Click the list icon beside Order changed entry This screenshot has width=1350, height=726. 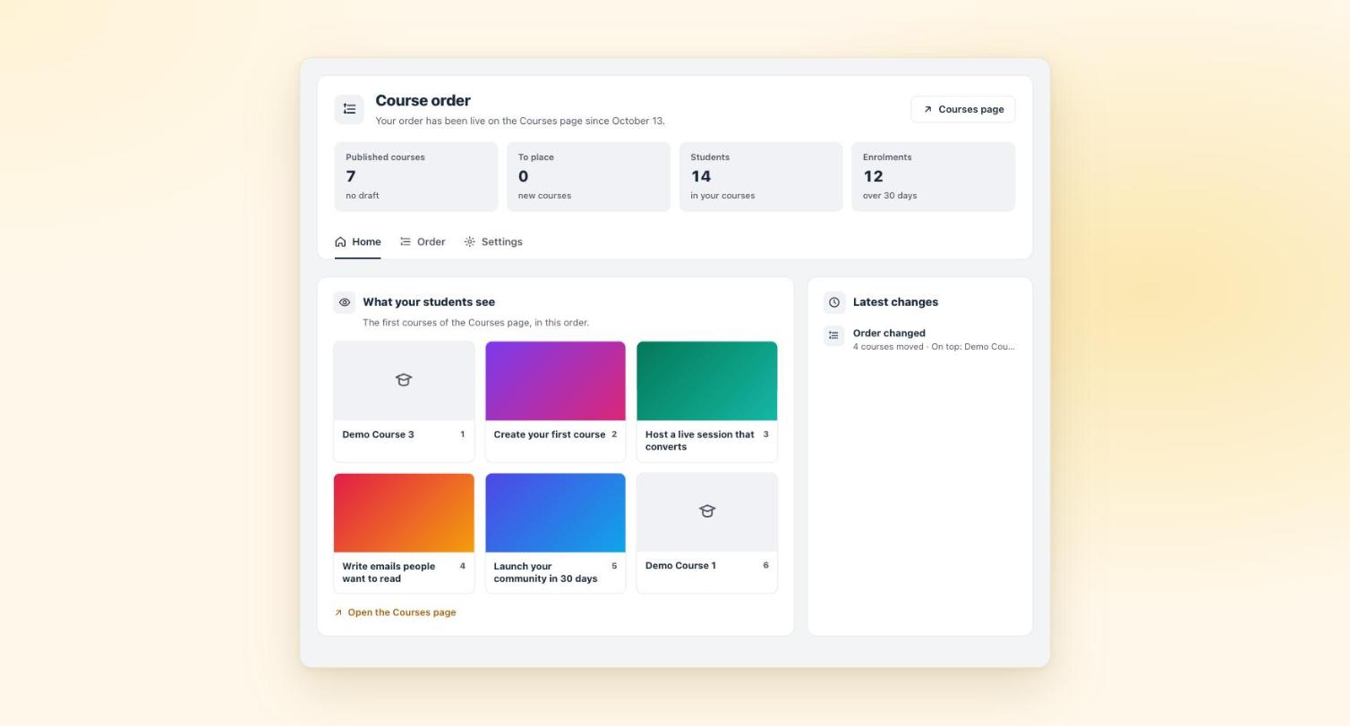(834, 335)
